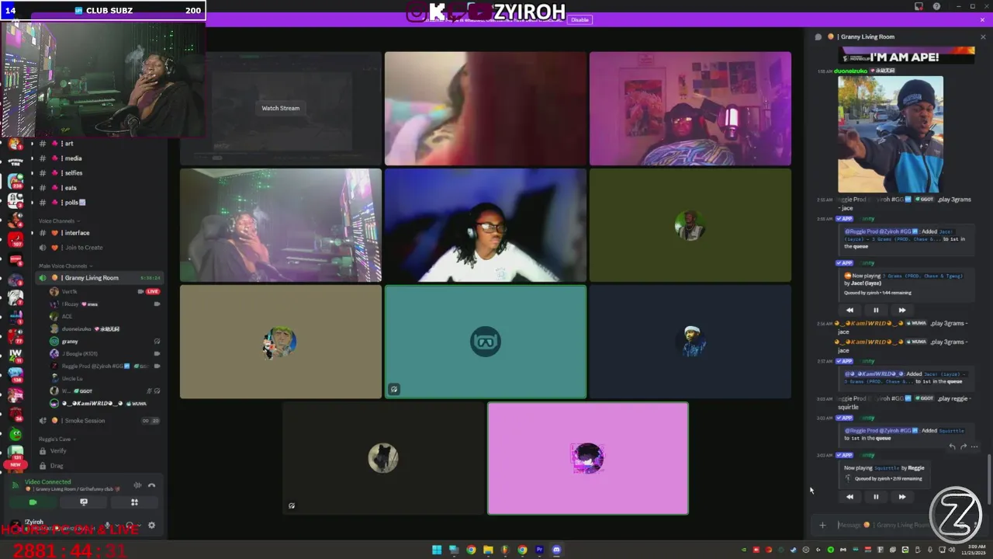Open the man pointing image in chat
This screenshot has height=559, width=993.
891,134
